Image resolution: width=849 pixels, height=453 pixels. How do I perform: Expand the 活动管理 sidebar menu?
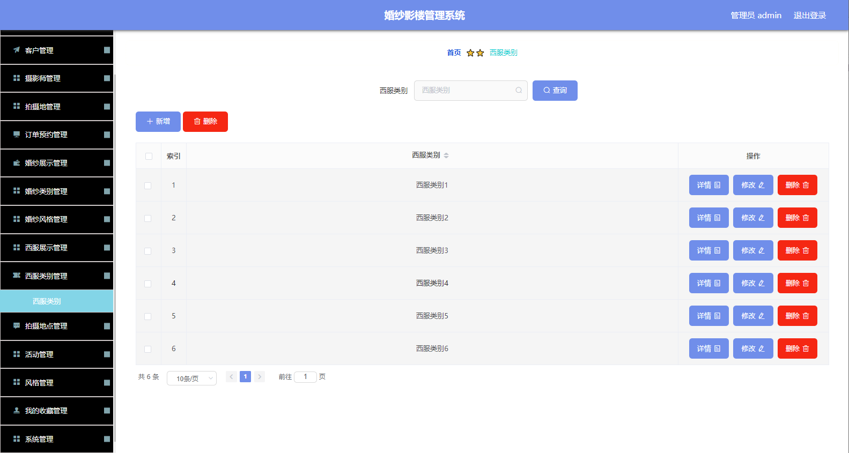coord(57,354)
